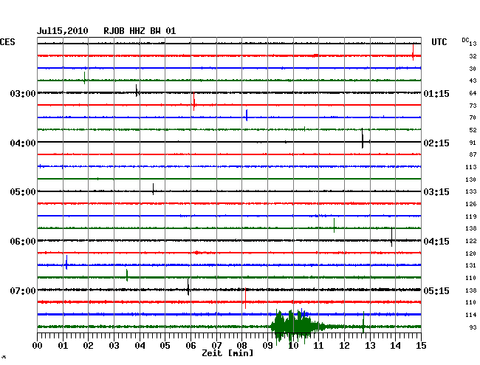Click DC value 64
The height and width of the screenshot is (365, 480).
(473, 93)
